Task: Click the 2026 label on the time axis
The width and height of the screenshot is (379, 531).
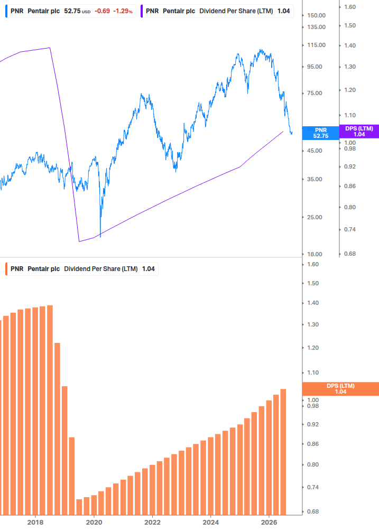Action: [269, 522]
